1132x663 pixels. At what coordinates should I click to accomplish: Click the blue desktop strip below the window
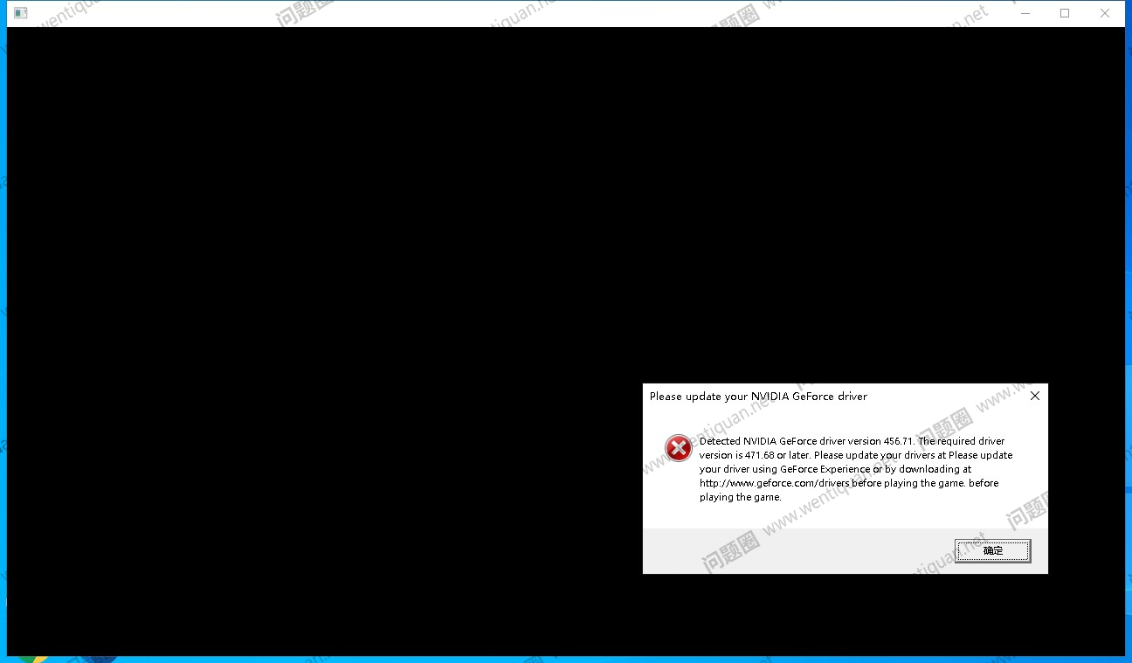pos(611,660)
